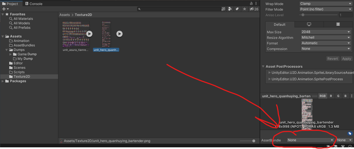Expand the SpritePostProcess postprocessor entry
The height and width of the screenshot is (149, 354).
(269, 79)
